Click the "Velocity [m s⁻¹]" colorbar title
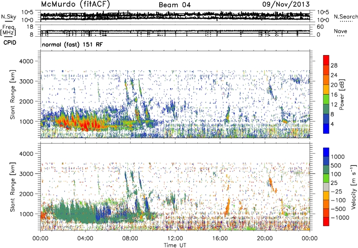The width and height of the screenshot is (358, 248). point(354,187)
